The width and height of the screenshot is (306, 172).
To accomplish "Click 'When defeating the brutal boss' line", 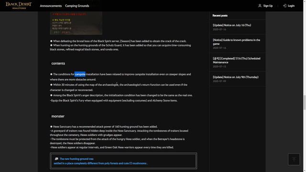I will coord(118,41).
